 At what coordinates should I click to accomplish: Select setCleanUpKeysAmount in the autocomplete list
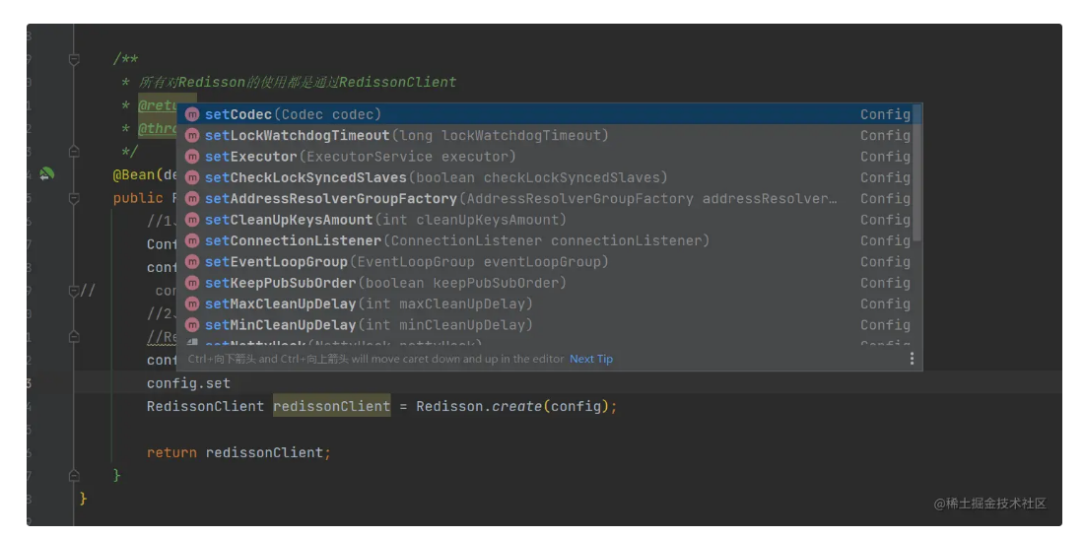(385, 220)
